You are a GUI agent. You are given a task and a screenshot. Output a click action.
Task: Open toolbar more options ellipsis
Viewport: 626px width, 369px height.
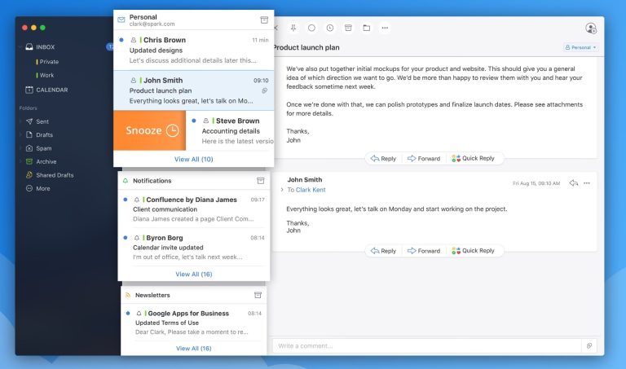click(x=385, y=28)
